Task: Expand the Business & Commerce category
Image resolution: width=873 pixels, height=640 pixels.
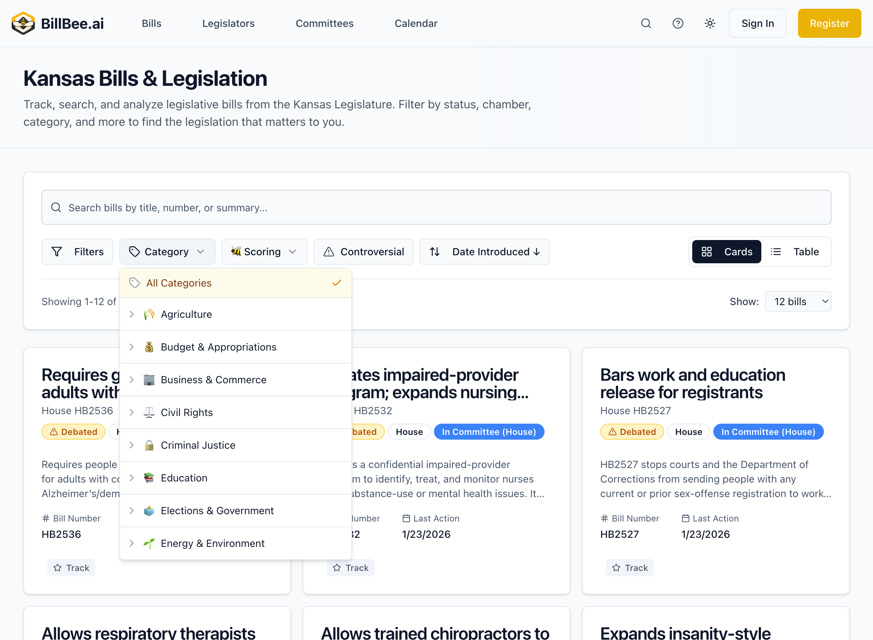Action: point(132,380)
